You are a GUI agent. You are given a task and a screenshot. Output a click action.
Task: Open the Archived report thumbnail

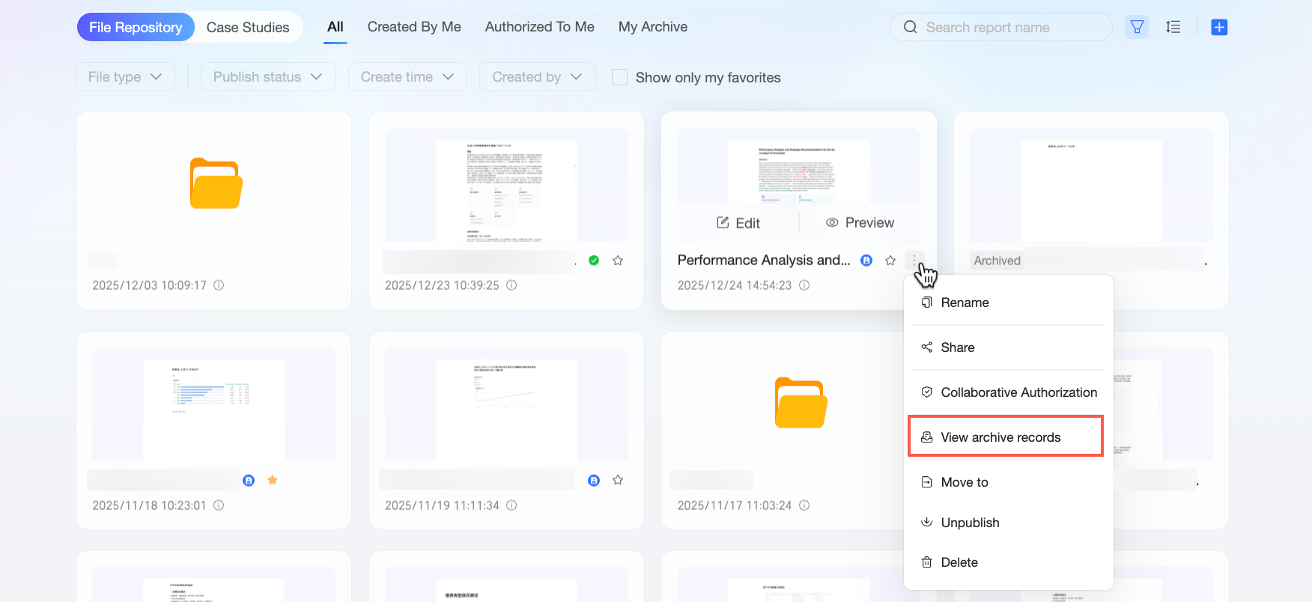(x=1091, y=185)
